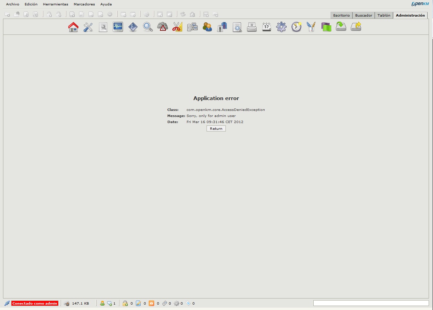
Task: Open the cloud with warning triangle icon
Action: pyautogui.click(x=163, y=27)
